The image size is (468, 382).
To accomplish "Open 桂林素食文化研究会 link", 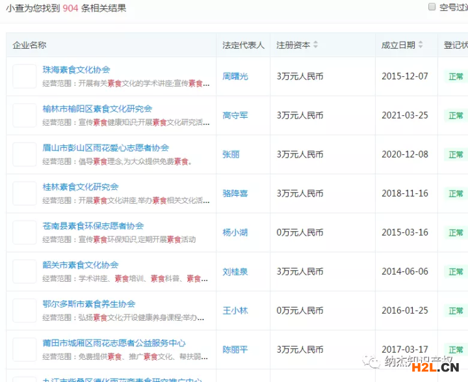I will (81, 187).
